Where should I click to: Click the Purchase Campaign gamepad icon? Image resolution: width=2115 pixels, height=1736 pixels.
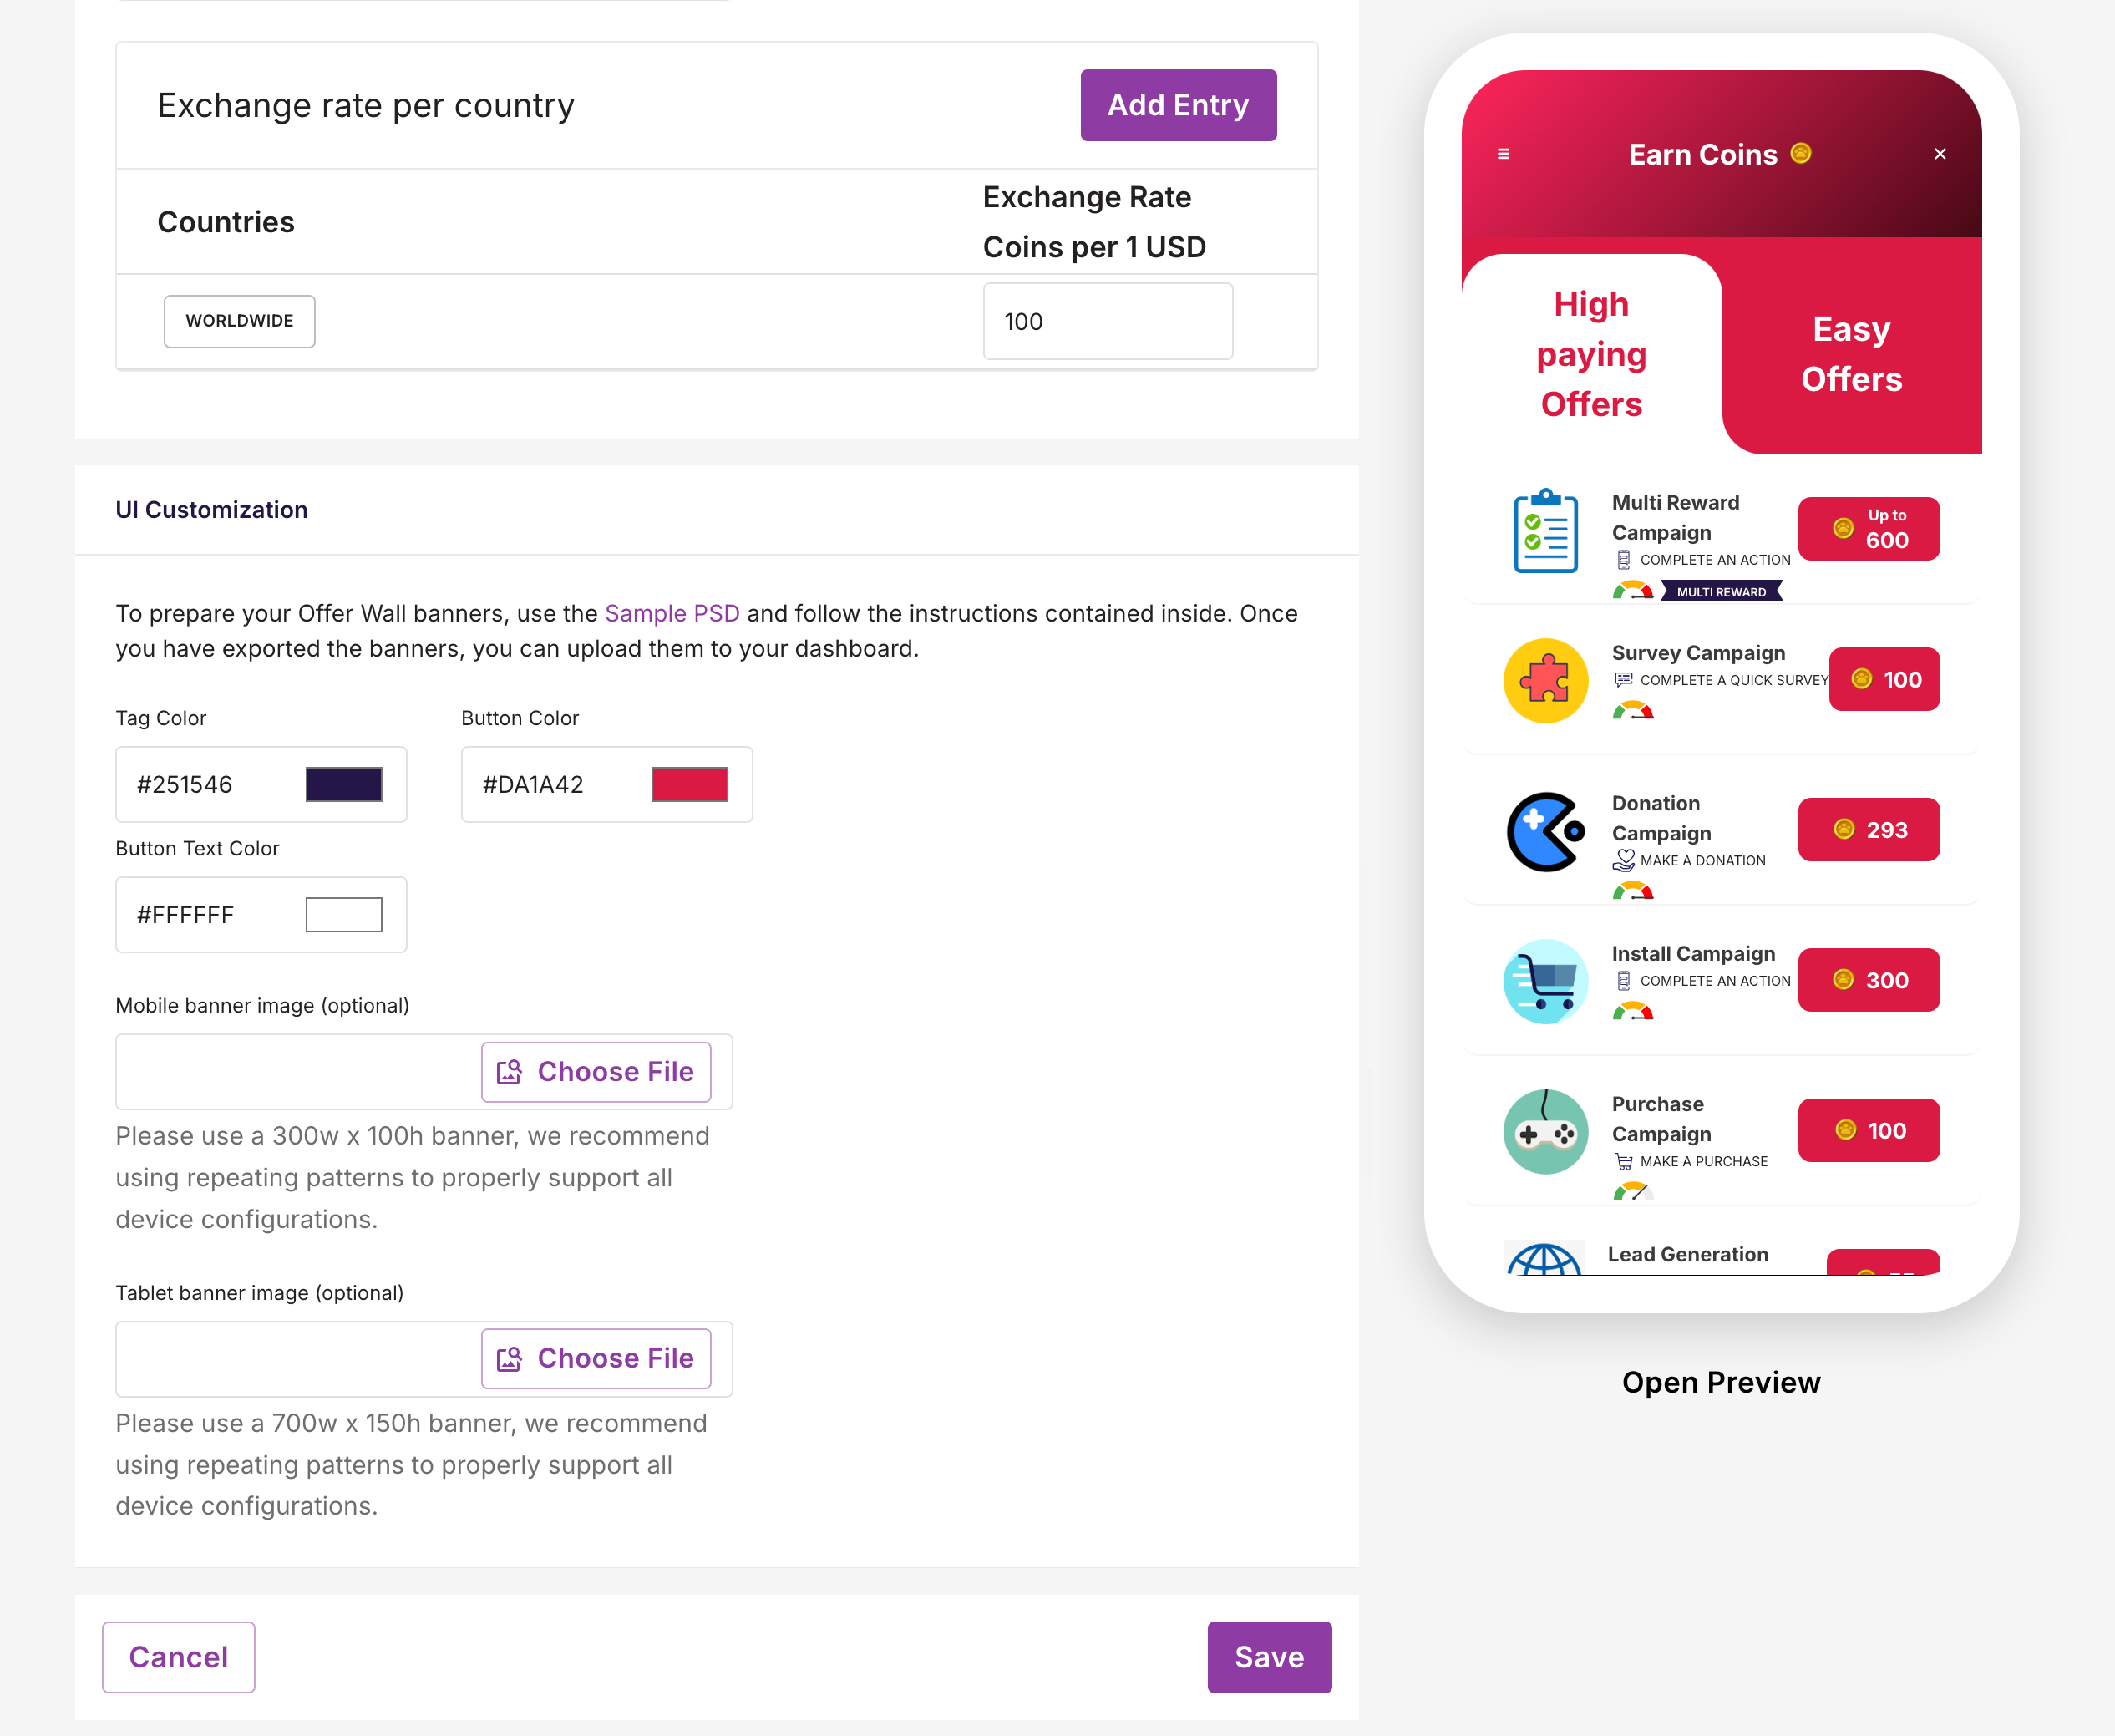click(1545, 1132)
